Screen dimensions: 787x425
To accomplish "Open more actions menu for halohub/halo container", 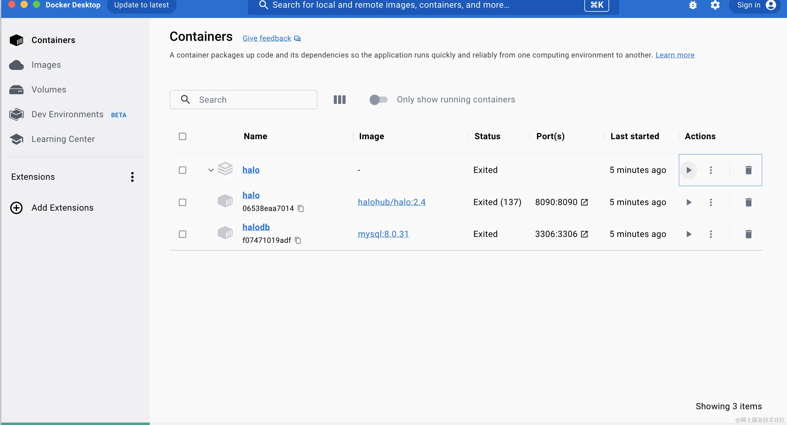I will point(711,202).
